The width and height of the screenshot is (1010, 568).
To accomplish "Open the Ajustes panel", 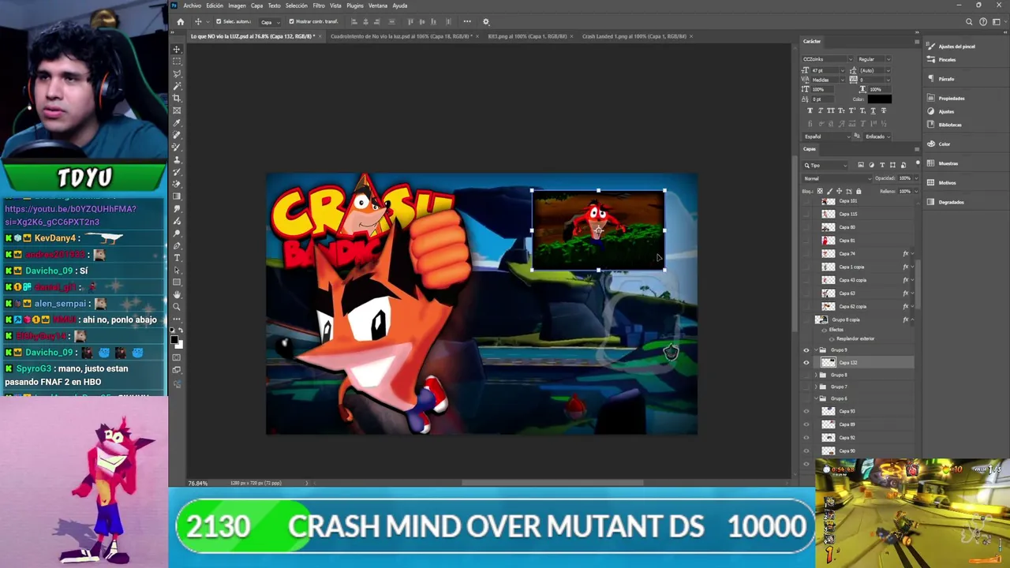I will (x=941, y=111).
